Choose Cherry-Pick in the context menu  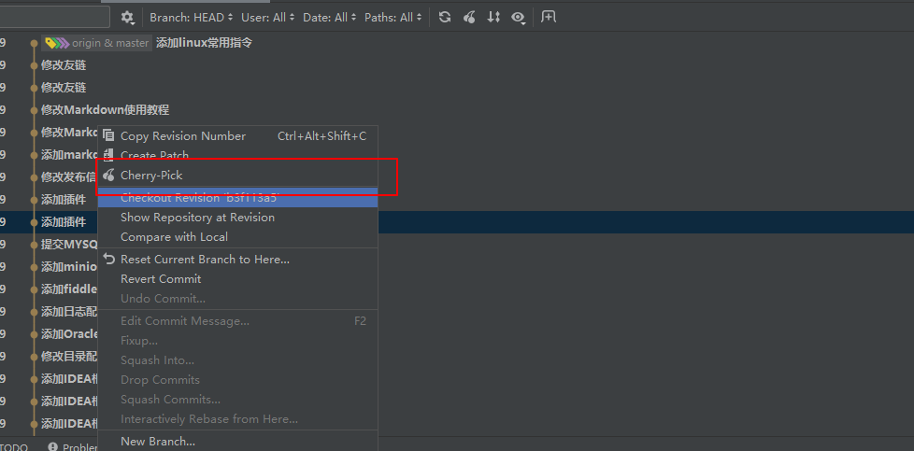tap(237, 175)
